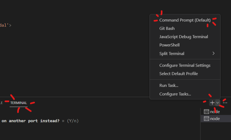The image size is (231, 140).
Task: Expand the Split Terminal submenu arrow
Action: 214,54
